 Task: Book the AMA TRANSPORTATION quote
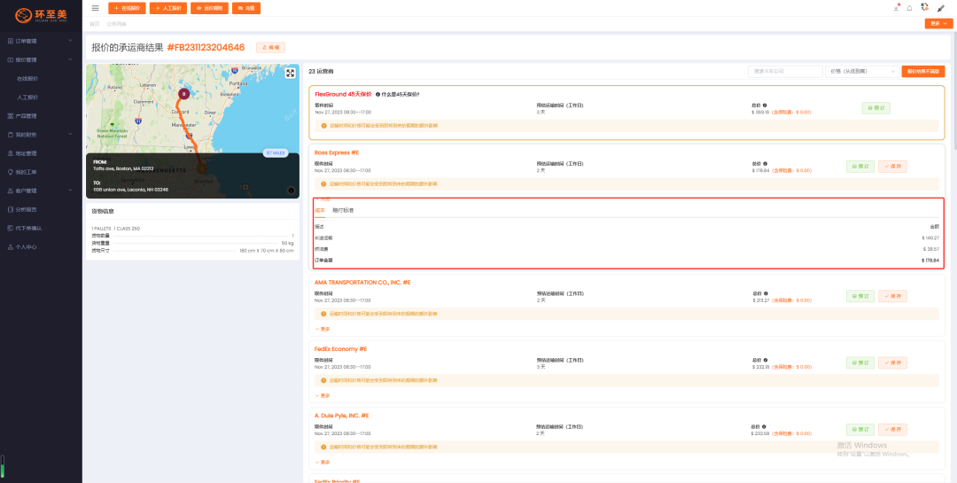pyautogui.click(x=860, y=296)
